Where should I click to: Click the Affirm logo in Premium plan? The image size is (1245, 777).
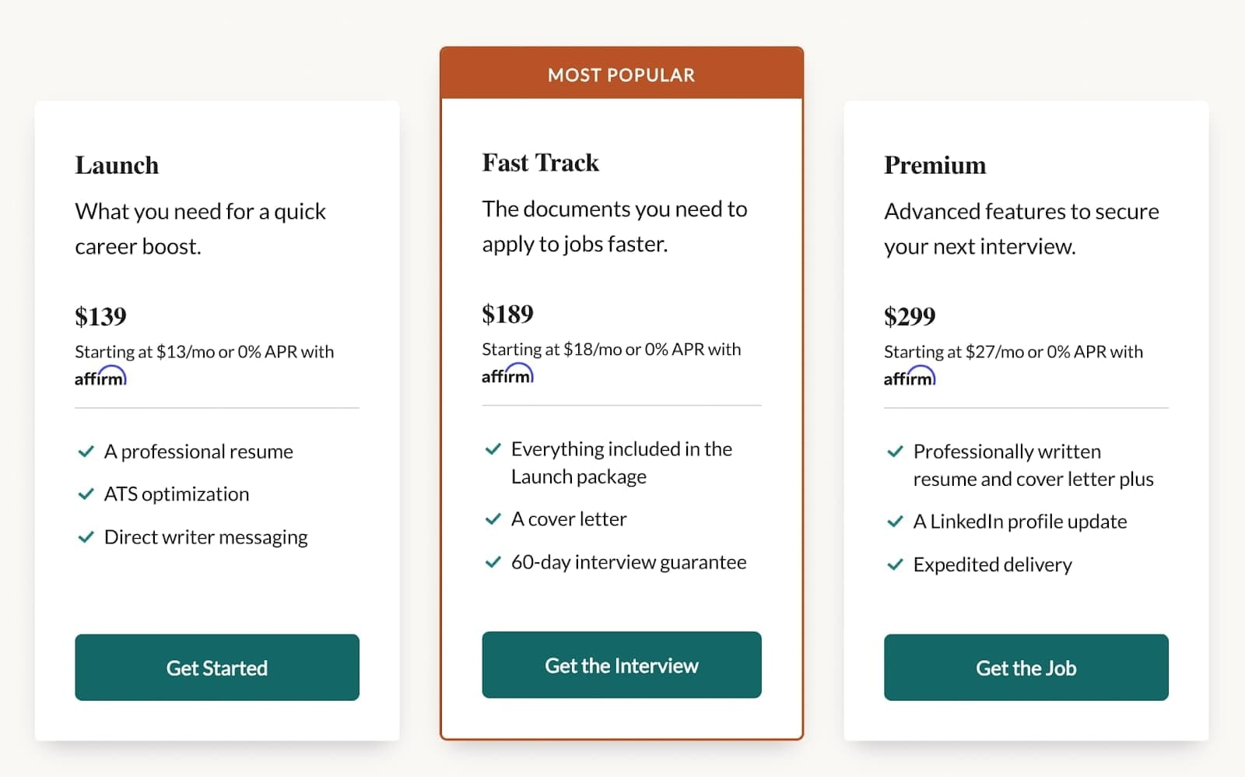(910, 377)
